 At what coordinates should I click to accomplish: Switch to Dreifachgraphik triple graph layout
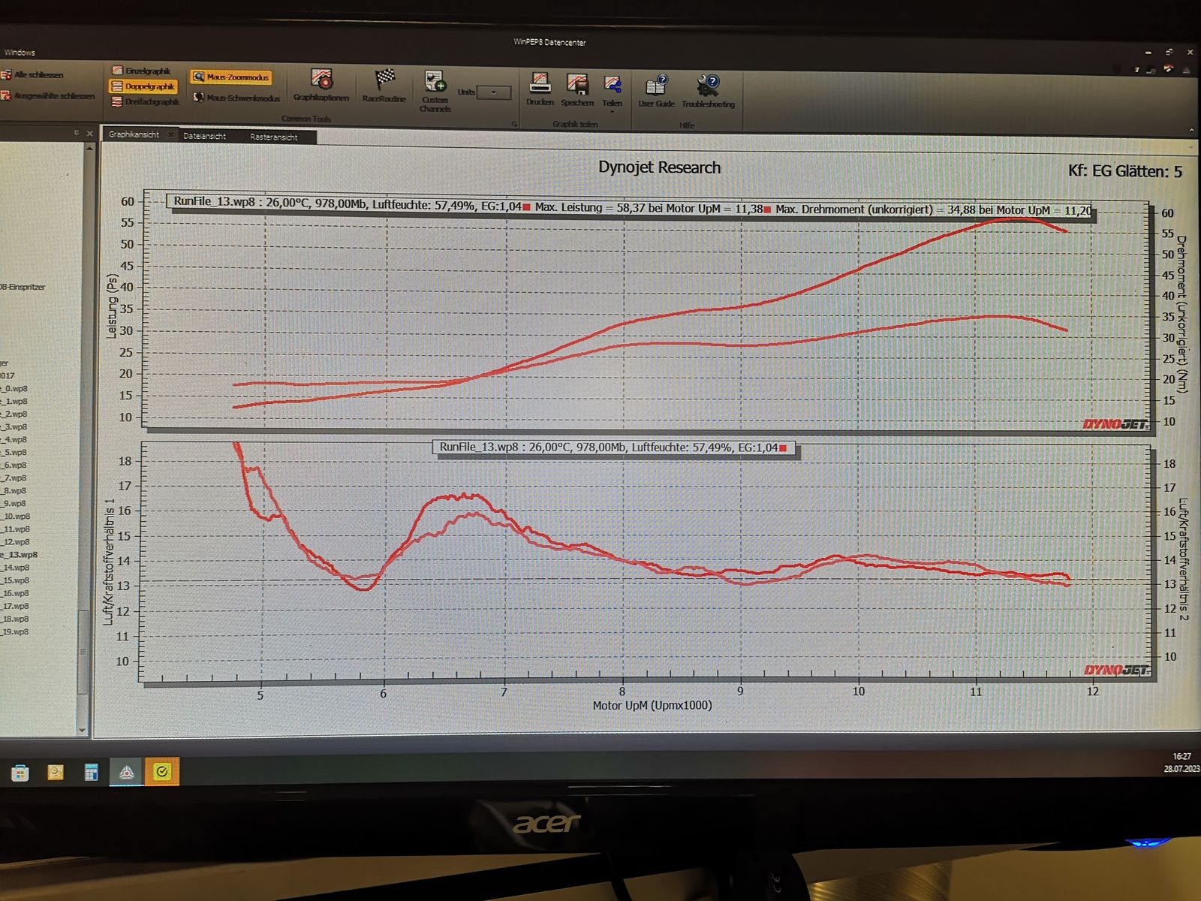146,102
